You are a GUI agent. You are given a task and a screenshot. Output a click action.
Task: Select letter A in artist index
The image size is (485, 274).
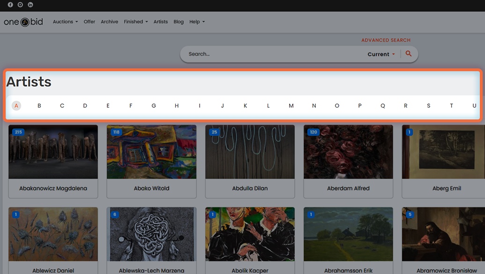(16, 106)
